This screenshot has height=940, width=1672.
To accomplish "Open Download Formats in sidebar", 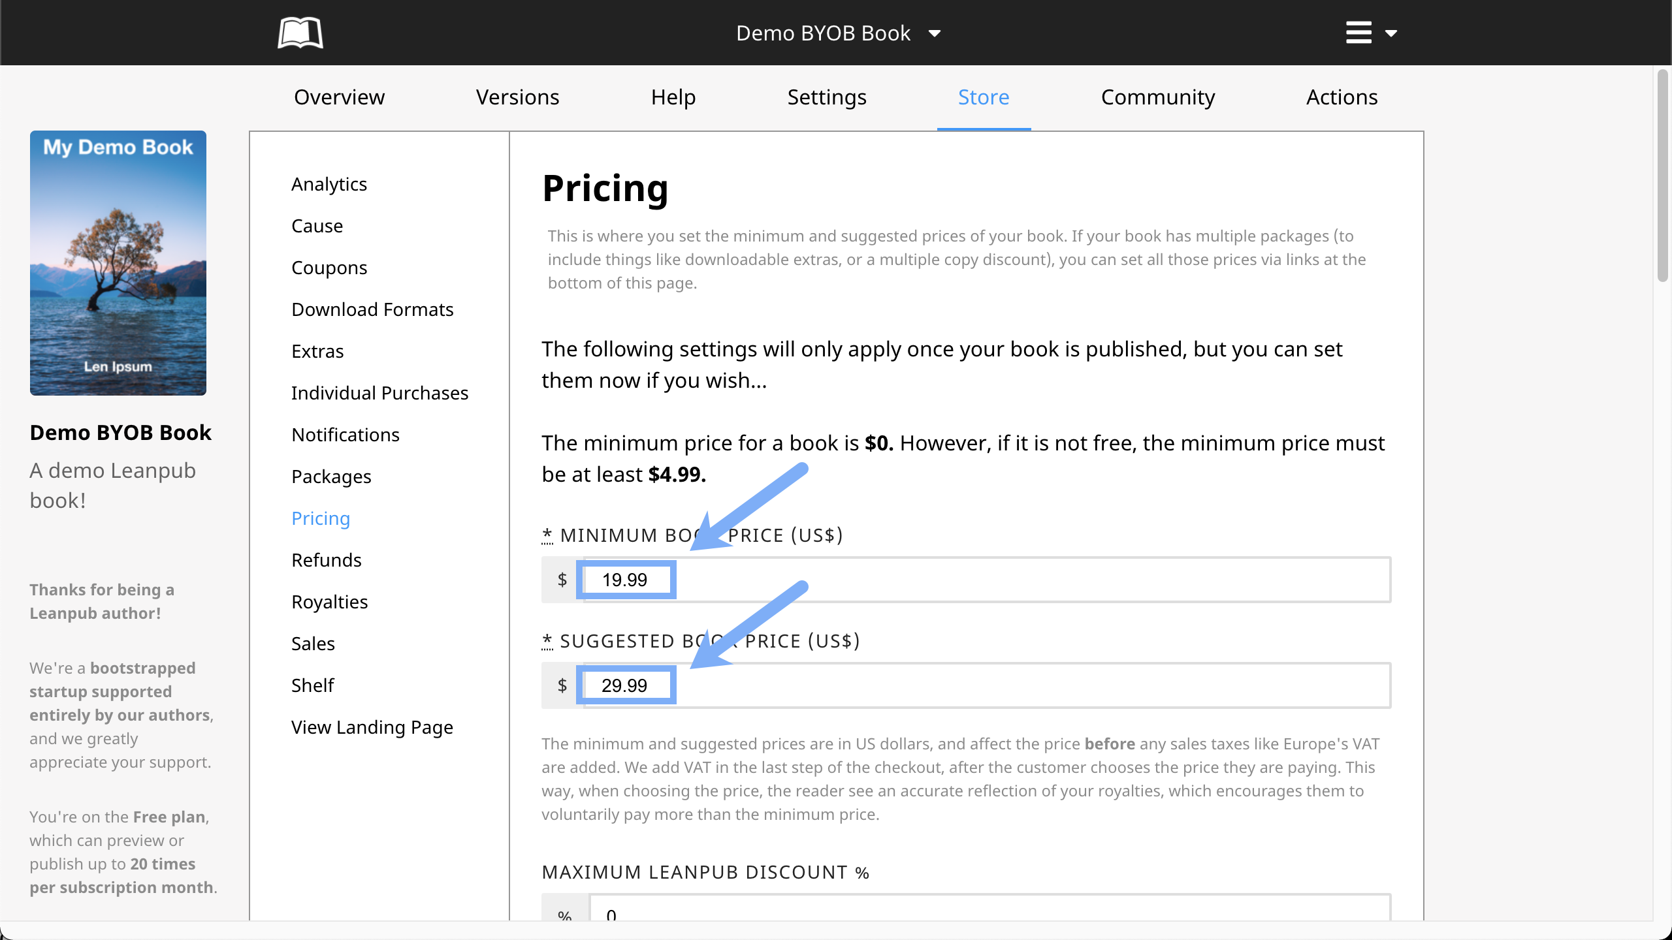I will (x=372, y=309).
